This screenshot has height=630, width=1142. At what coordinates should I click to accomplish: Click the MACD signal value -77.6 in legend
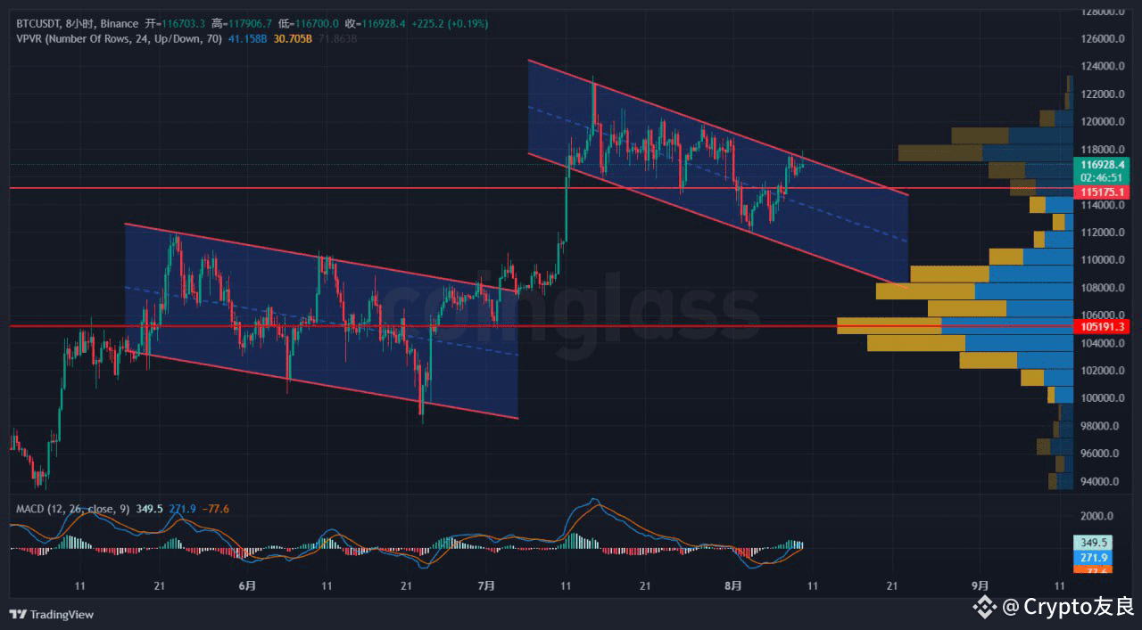point(215,509)
